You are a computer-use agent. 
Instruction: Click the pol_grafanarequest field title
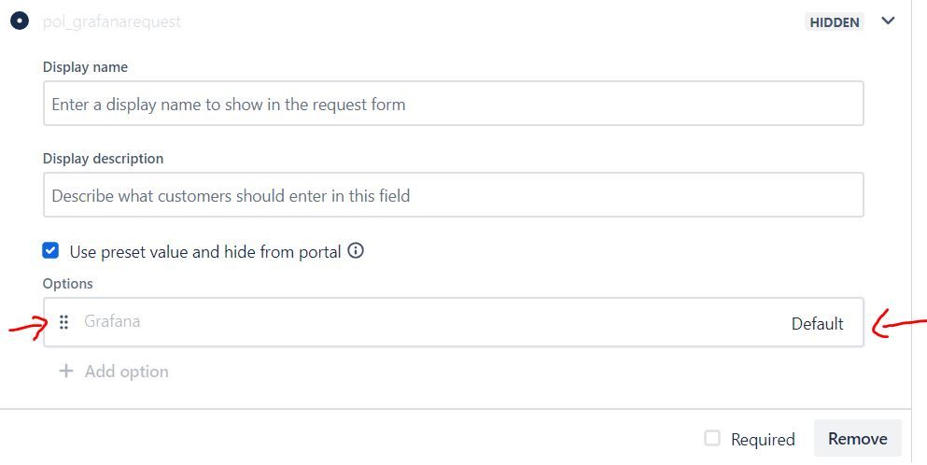pos(112,21)
